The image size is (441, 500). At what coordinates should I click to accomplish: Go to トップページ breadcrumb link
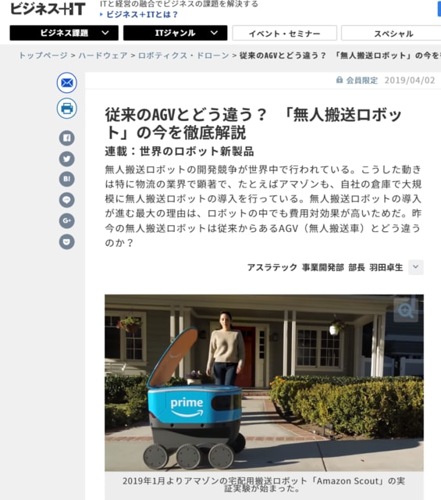(44, 55)
